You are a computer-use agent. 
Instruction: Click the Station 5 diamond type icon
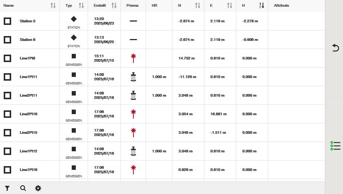[74, 19]
